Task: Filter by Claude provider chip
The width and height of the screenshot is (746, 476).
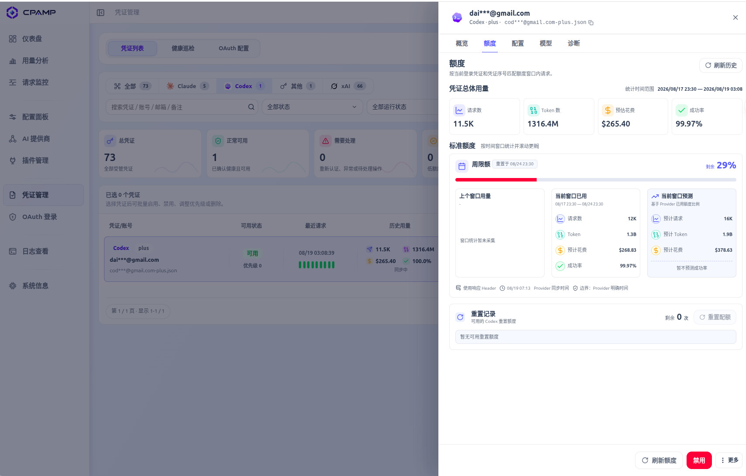Action: pos(187,86)
